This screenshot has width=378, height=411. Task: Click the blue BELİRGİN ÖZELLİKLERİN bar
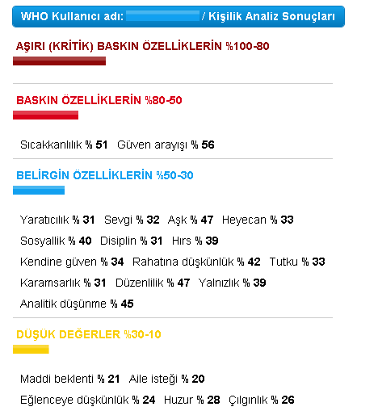39,190
